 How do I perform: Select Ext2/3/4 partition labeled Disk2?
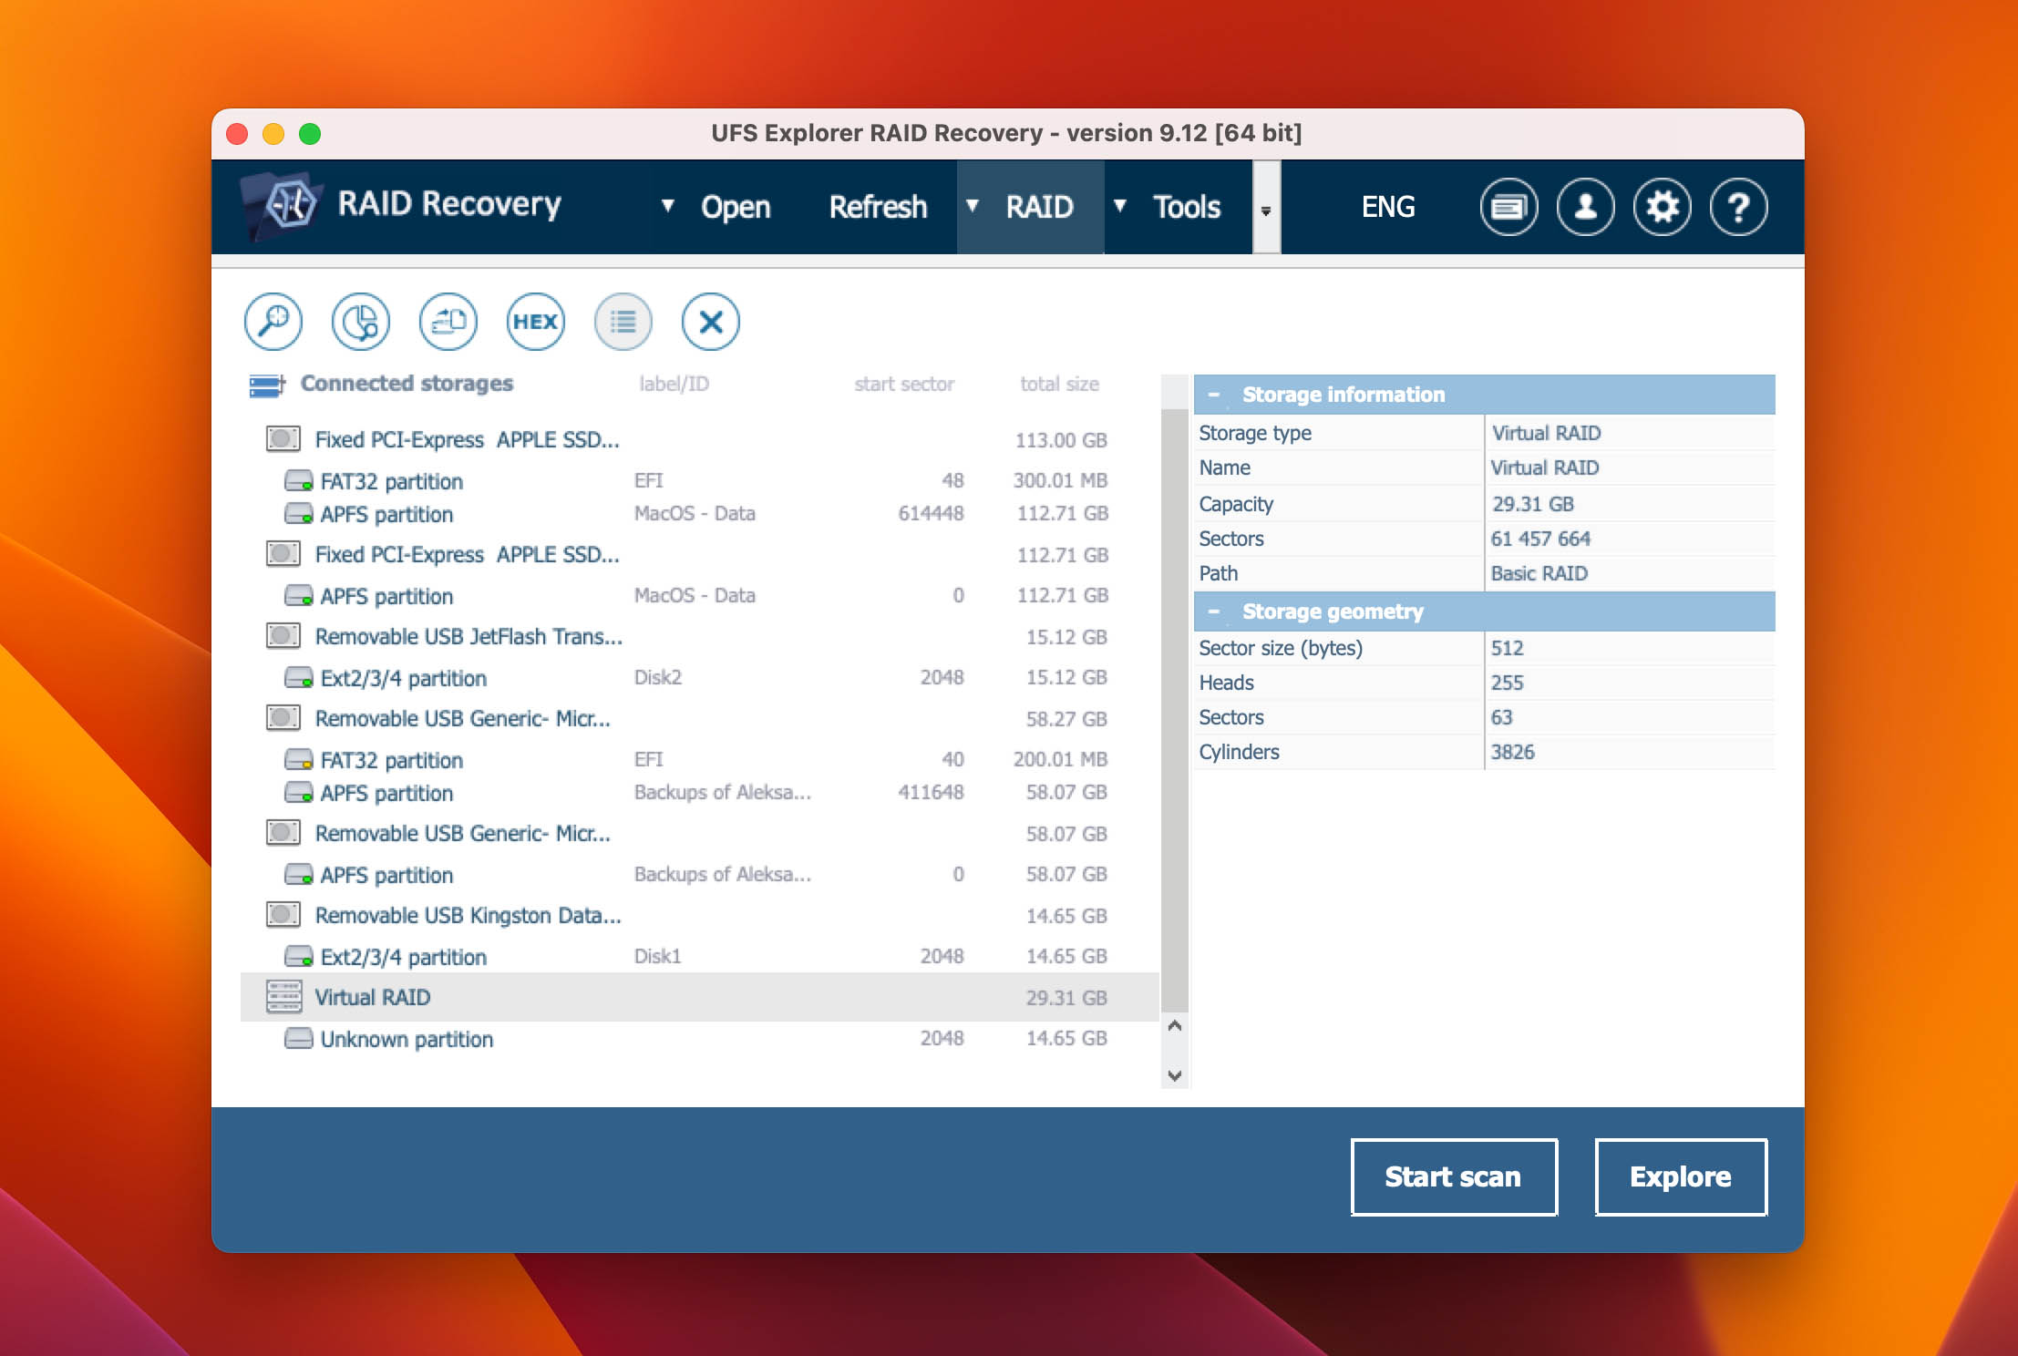[x=699, y=678]
